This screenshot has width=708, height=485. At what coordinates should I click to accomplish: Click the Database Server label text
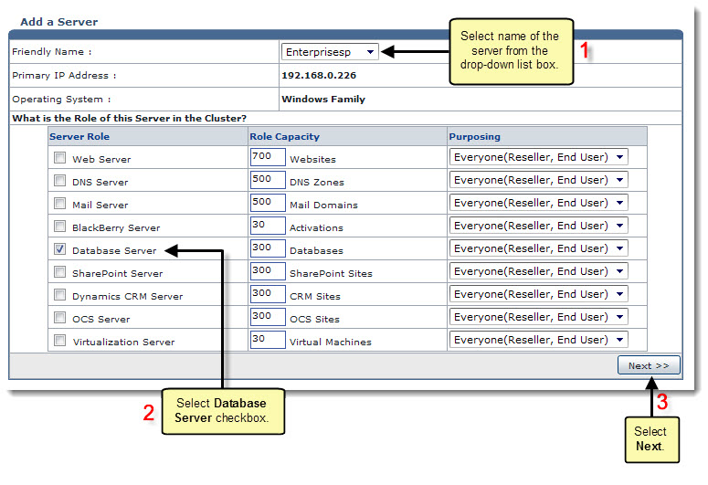114,250
